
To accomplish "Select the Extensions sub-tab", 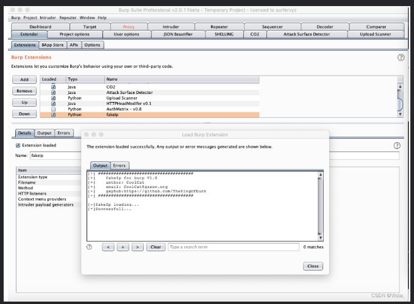I will 25,45.
